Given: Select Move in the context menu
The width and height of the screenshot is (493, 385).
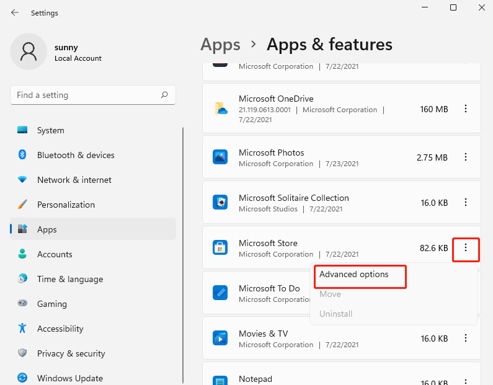Looking at the screenshot, I should tap(330, 294).
